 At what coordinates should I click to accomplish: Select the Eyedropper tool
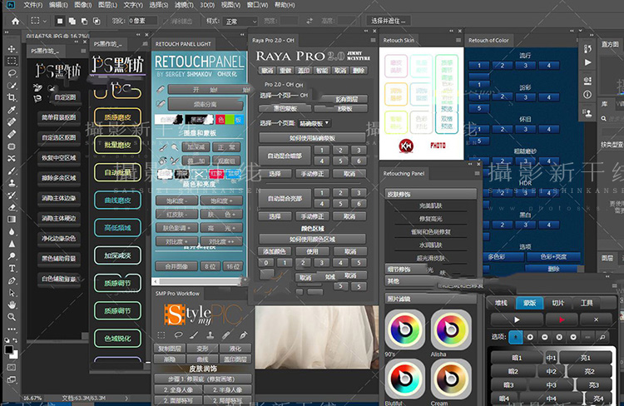12,110
